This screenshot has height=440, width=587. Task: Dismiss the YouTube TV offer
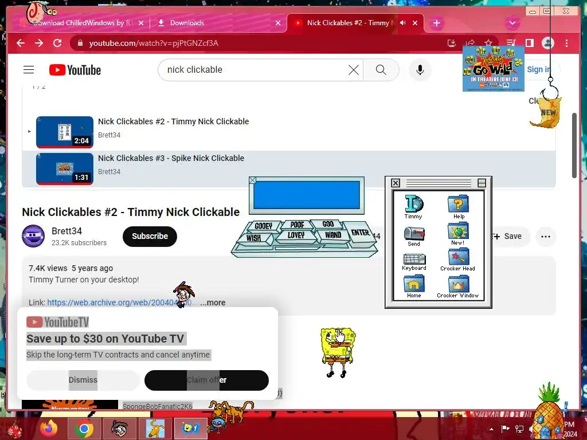pyautogui.click(x=83, y=380)
